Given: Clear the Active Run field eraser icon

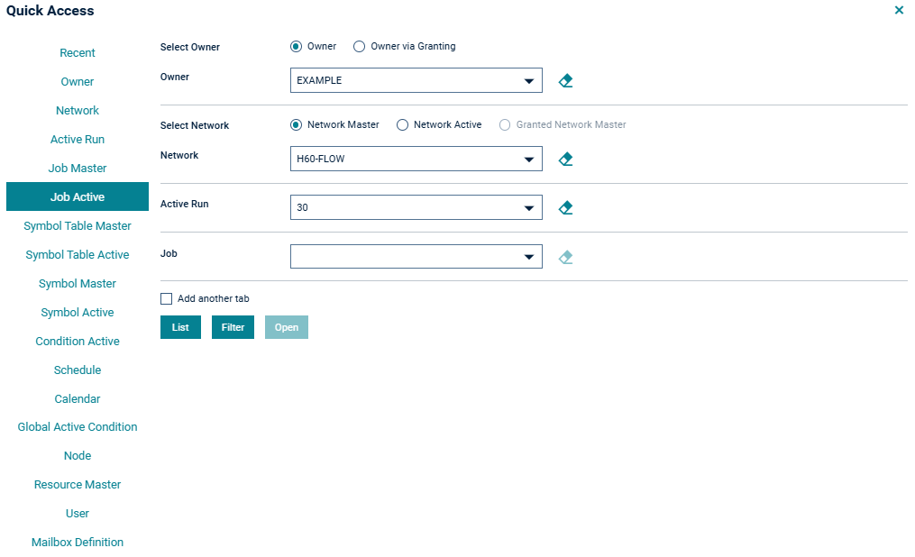Looking at the screenshot, I should pos(565,207).
